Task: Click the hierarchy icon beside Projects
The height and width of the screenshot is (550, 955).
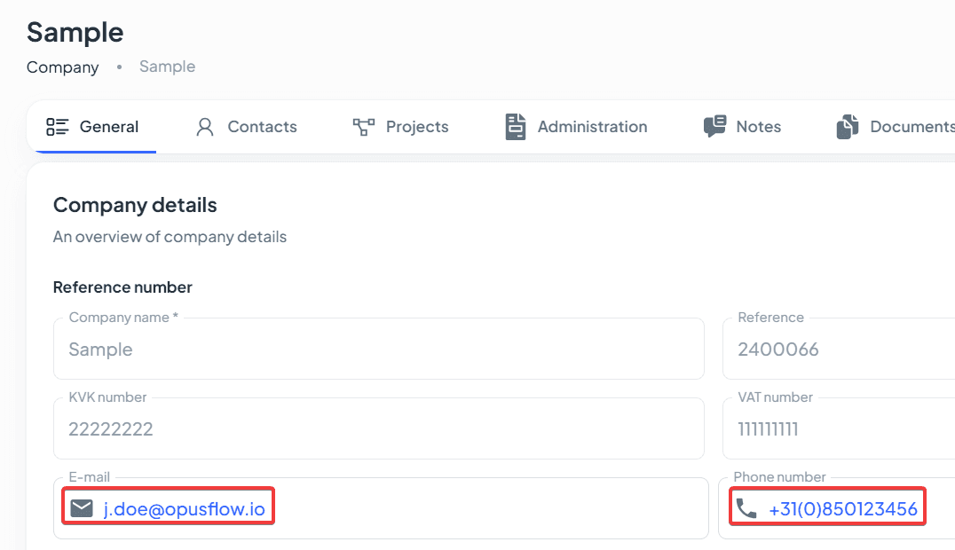Action: [363, 127]
